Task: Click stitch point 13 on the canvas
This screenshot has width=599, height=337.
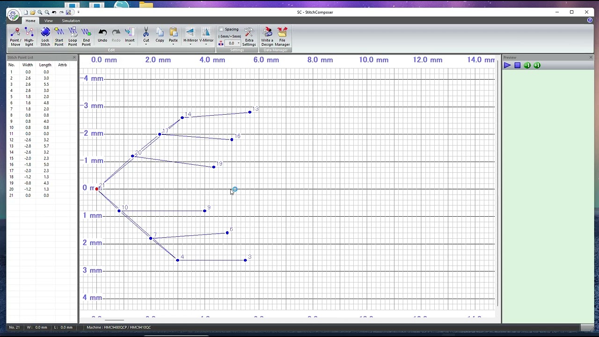Action: [250, 112]
